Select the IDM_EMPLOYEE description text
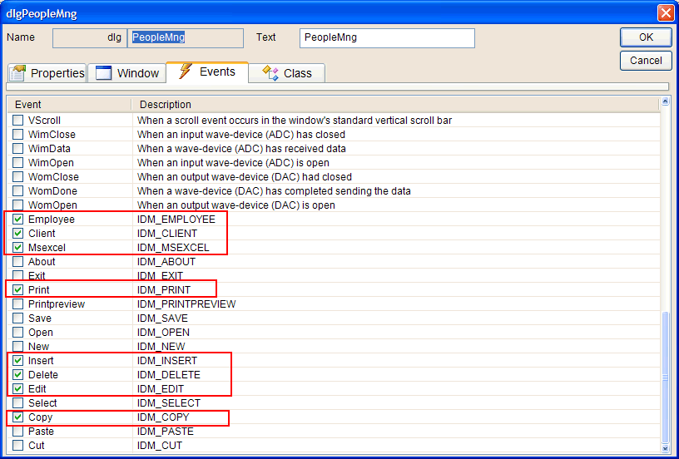679x459 pixels. coord(176,220)
